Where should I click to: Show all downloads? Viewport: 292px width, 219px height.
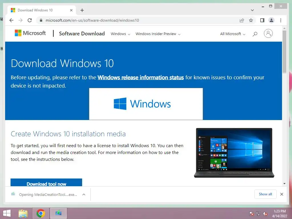tap(265, 194)
